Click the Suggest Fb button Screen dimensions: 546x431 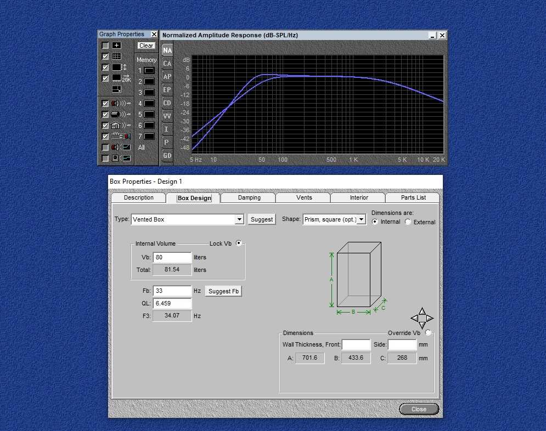(x=223, y=291)
